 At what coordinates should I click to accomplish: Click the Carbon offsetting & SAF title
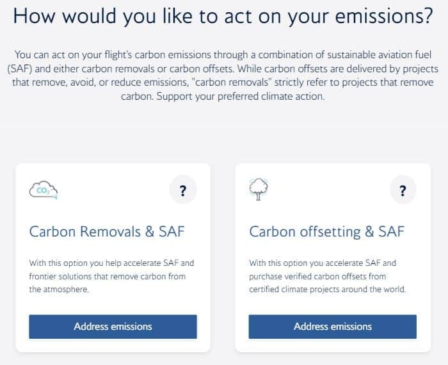pos(327,231)
